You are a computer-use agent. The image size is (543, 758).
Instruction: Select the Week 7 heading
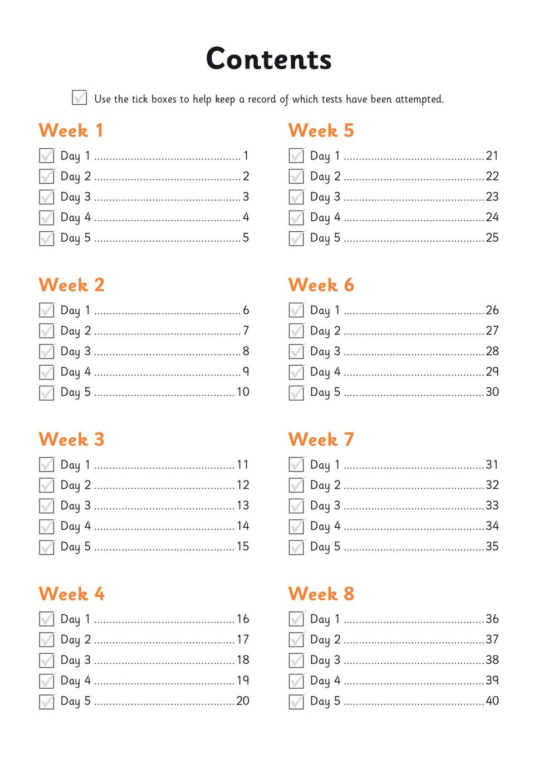pos(321,440)
